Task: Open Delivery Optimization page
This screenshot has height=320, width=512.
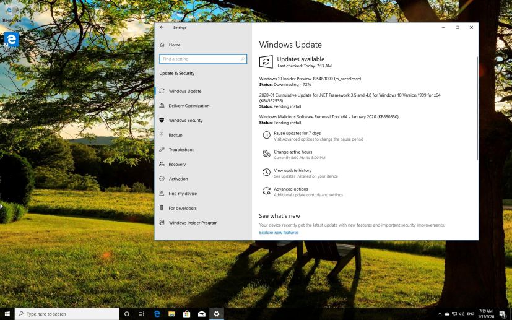Action: point(189,106)
